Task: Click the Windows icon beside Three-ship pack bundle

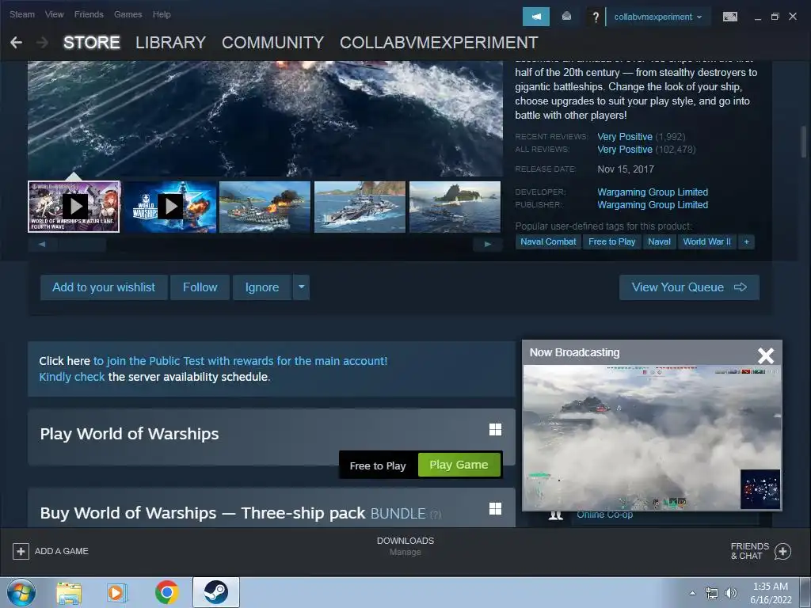Action: (495, 509)
